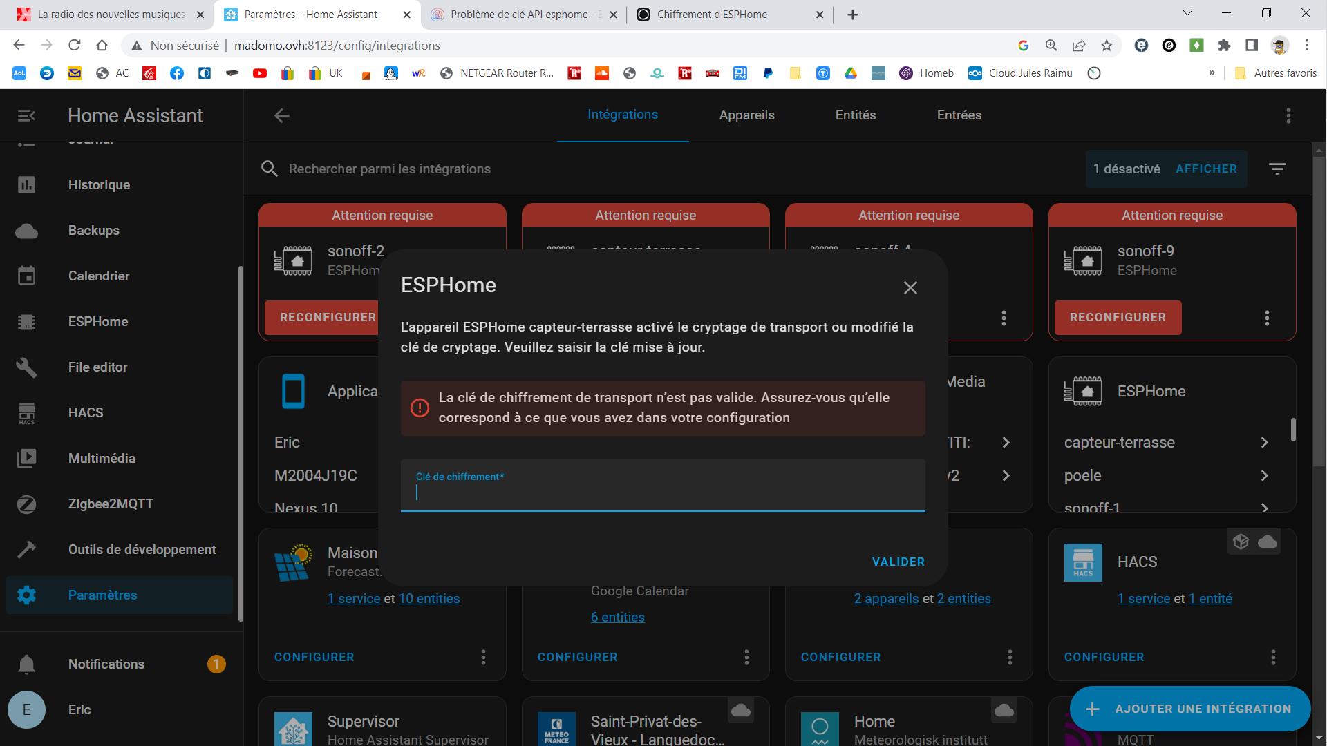Open the 6 entities link under Google Calendar
The height and width of the screenshot is (746, 1327).
(618, 618)
